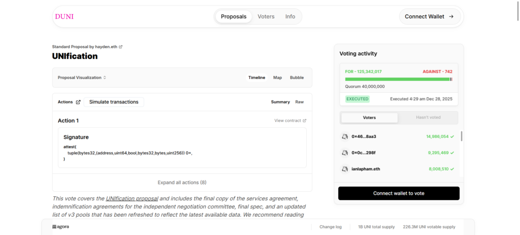The height and width of the screenshot is (235, 520).
Task: Open hayden.eth external link icon
Action: [121, 47]
